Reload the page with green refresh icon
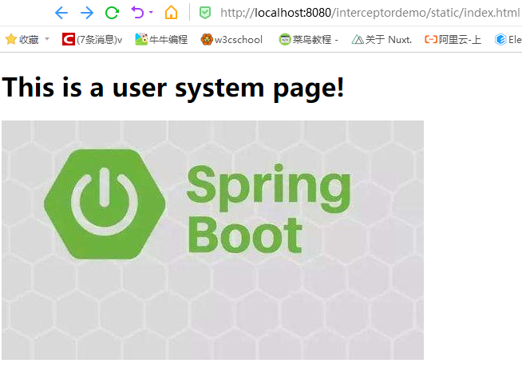Image resolution: width=522 pixels, height=367 pixels. click(x=113, y=13)
